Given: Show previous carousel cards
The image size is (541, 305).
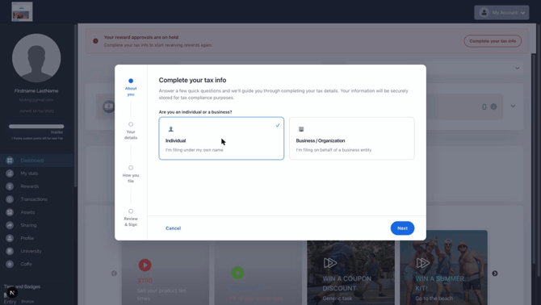Looking at the screenshot, I should 114,274.
